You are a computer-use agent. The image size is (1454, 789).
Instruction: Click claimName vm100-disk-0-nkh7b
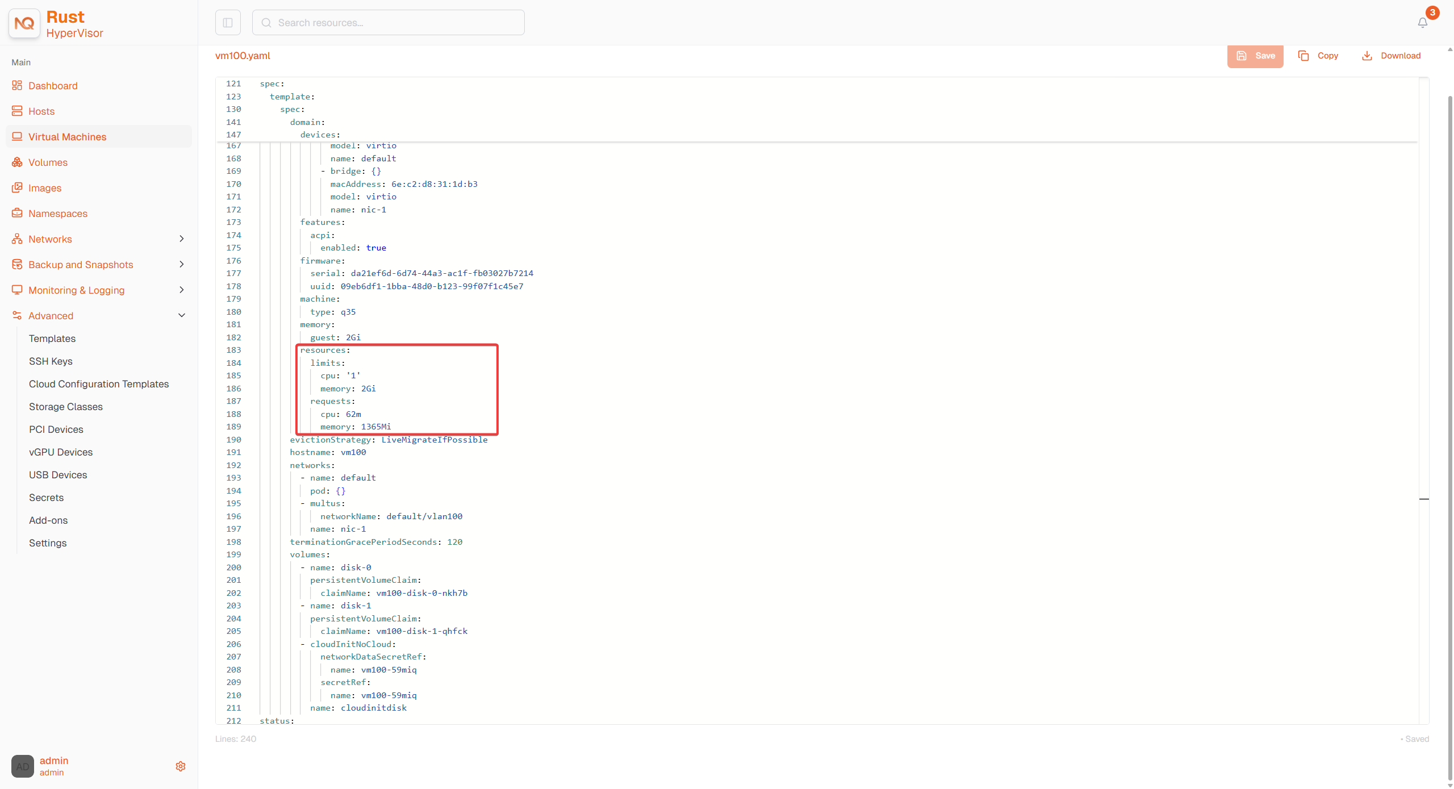(x=422, y=593)
